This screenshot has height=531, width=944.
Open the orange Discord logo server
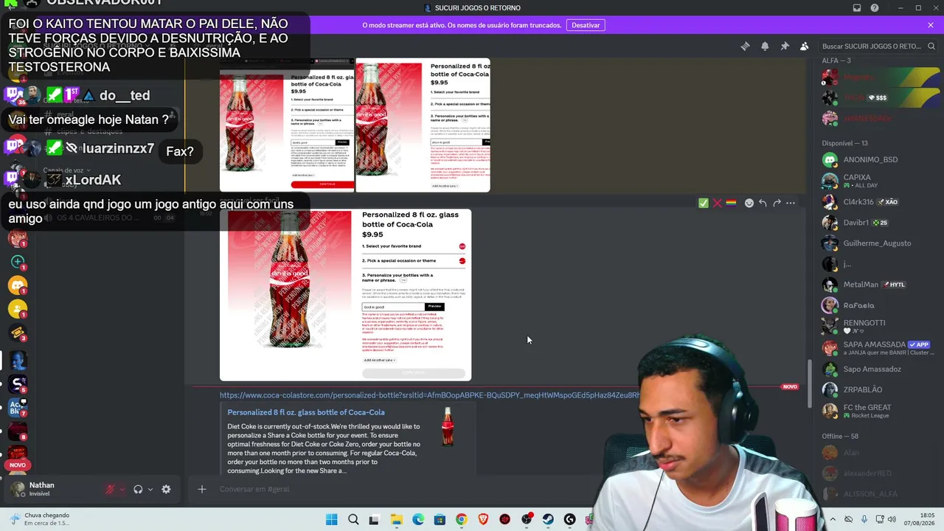click(x=18, y=285)
